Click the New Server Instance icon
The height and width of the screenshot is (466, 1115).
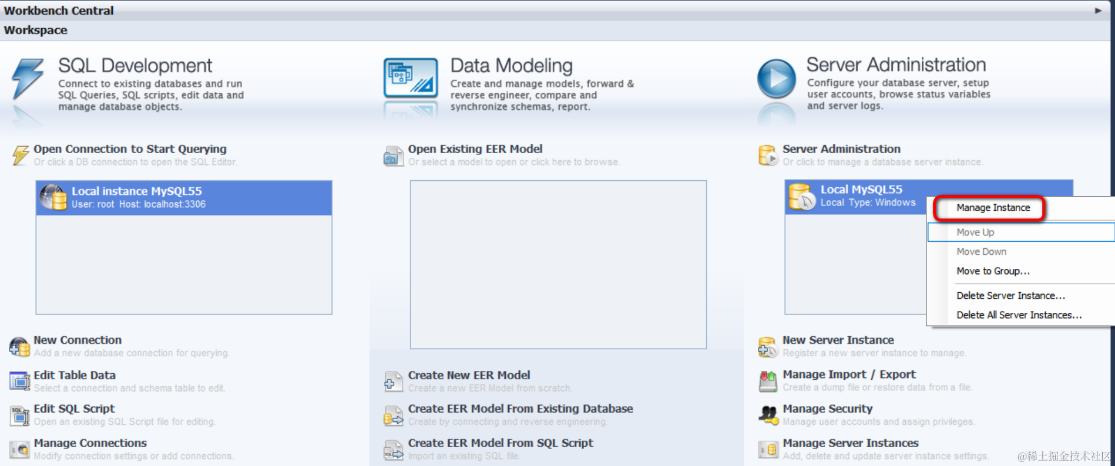tap(768, 346)
